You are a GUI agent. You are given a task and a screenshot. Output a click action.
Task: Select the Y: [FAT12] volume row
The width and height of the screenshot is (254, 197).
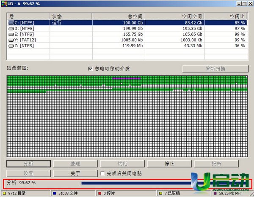click(127, 40)
